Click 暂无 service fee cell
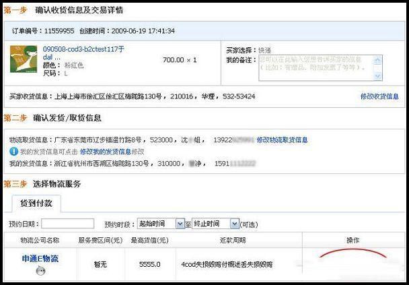 click(x=100, y=265)
